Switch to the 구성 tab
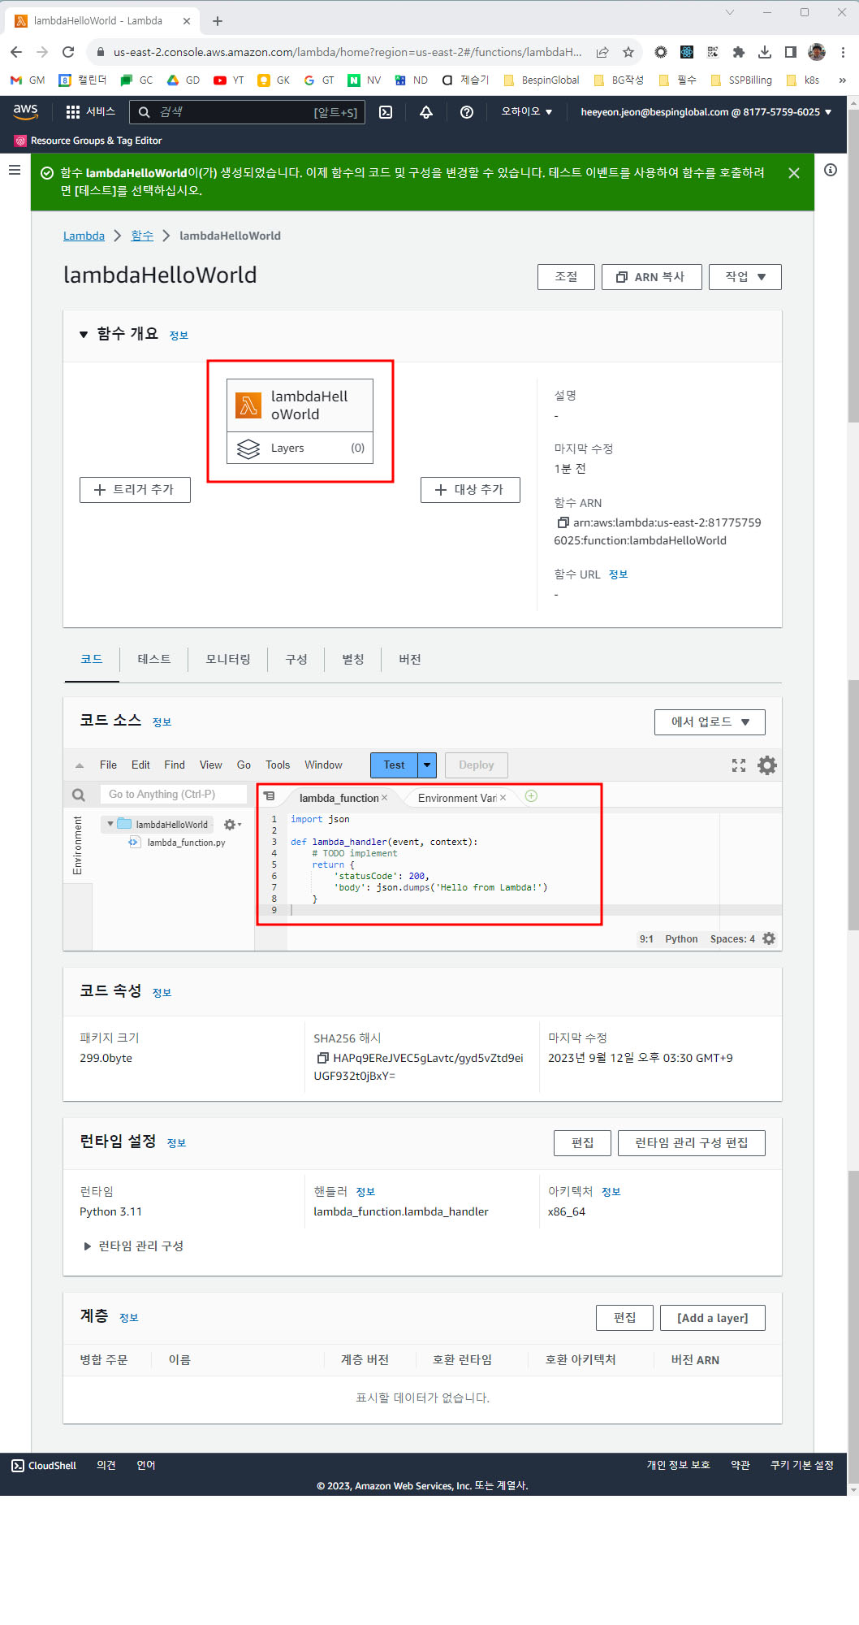 pos(296,659)
